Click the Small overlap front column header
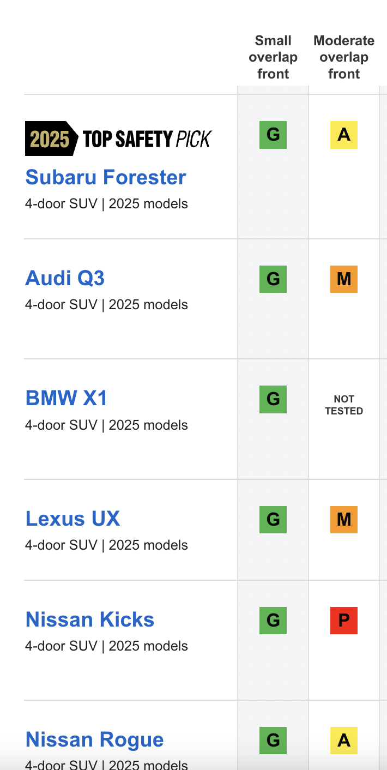 pos(273,57)
